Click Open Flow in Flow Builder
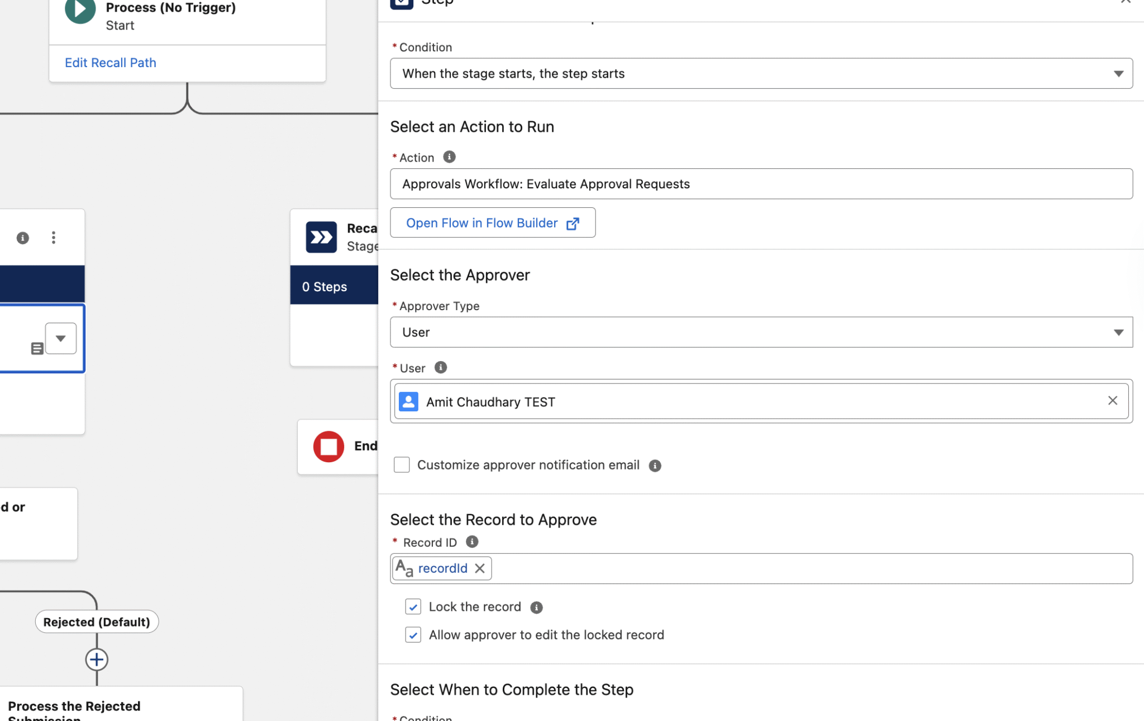 [x=492, y=222]
